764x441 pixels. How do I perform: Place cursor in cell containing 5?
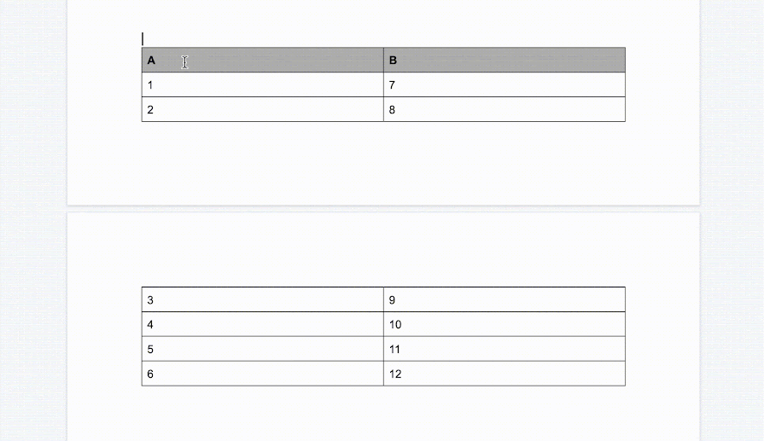(x=263, y=349)
